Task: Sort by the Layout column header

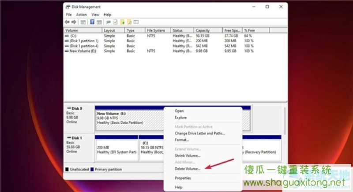Action: pos(113,30)
